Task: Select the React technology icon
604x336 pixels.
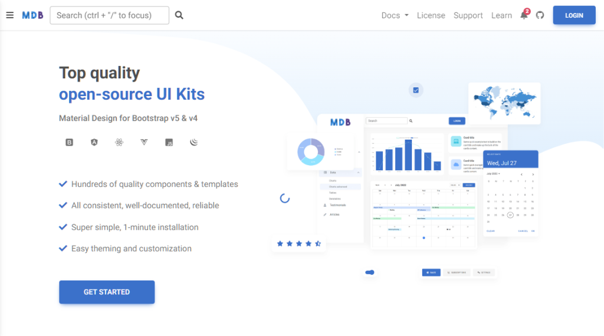Action: [x=119, y=143]
